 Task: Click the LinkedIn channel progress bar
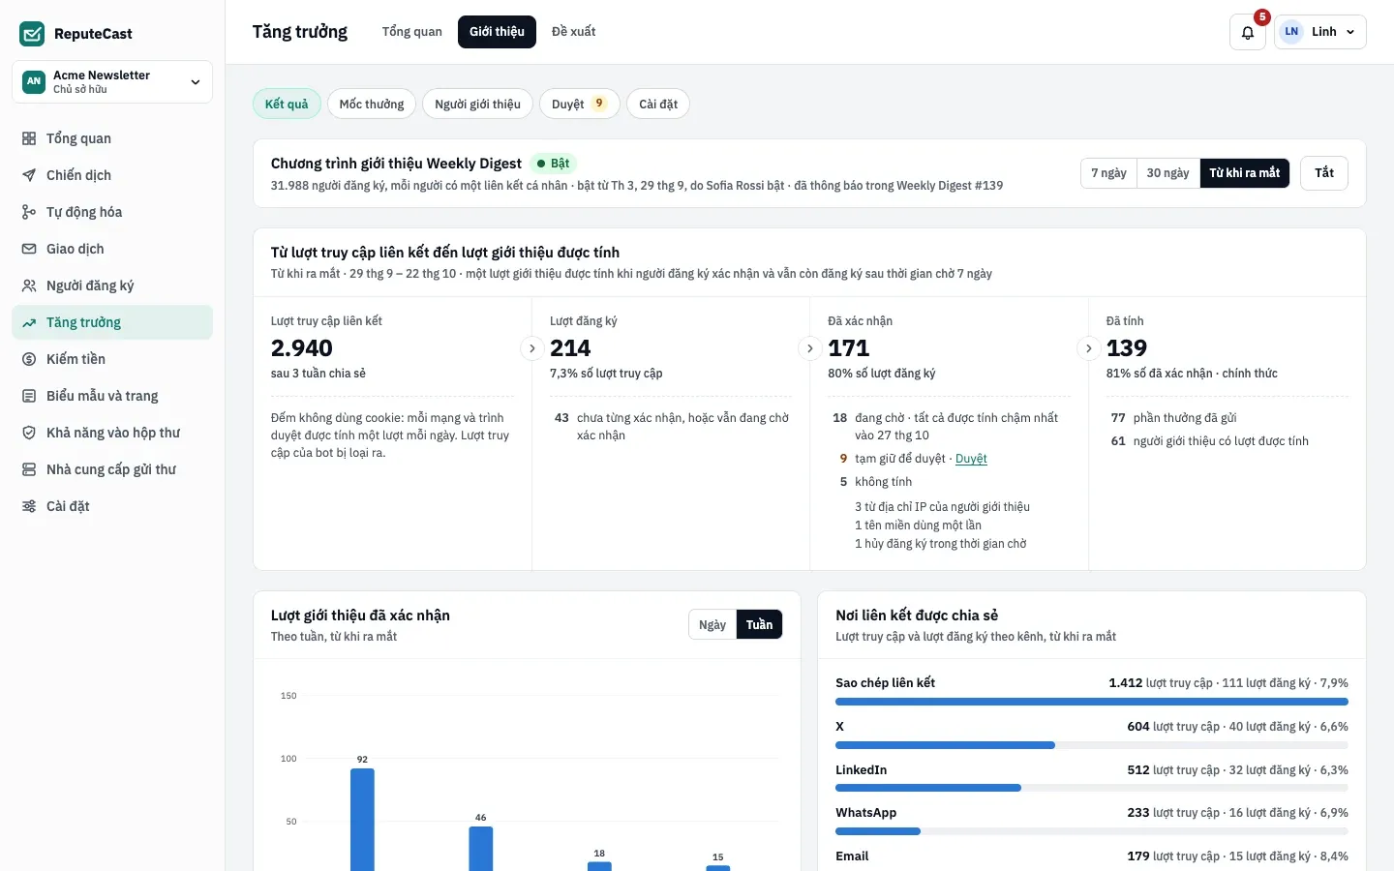pos(1092,788)
